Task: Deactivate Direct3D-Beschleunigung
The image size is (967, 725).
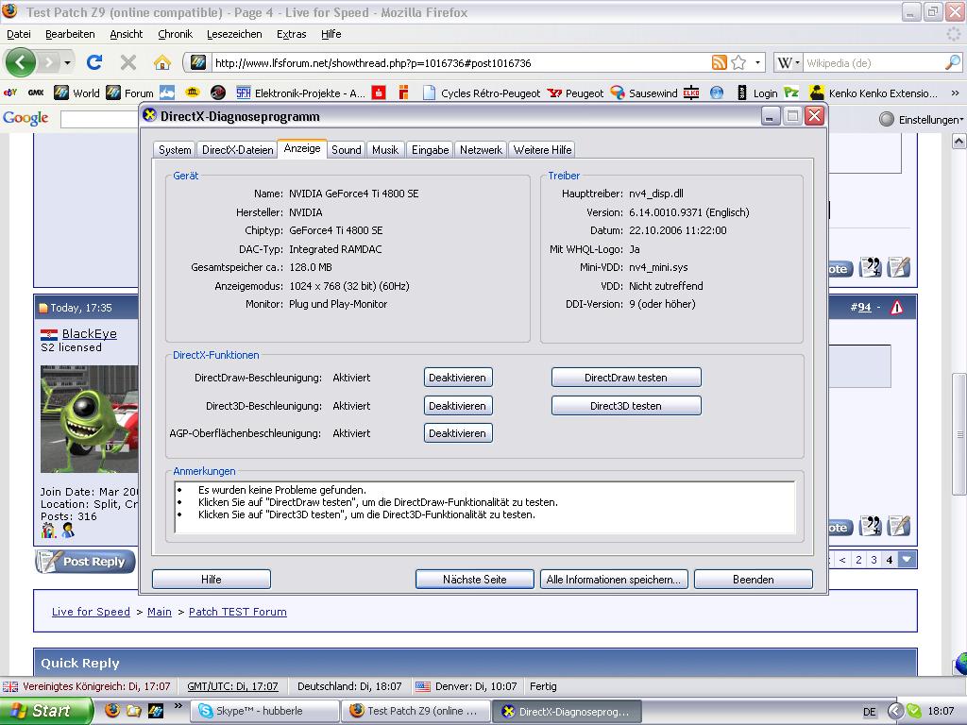Action: tap(458, 406)
